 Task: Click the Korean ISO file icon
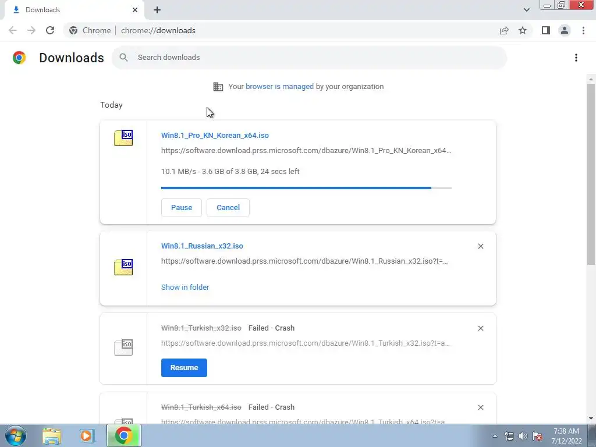[x=123, y=138]
